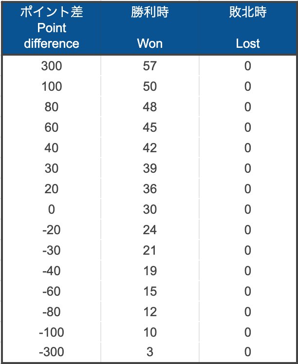Select the Won value 45
The height and width of the screenshot is (364, 298).
150,127
